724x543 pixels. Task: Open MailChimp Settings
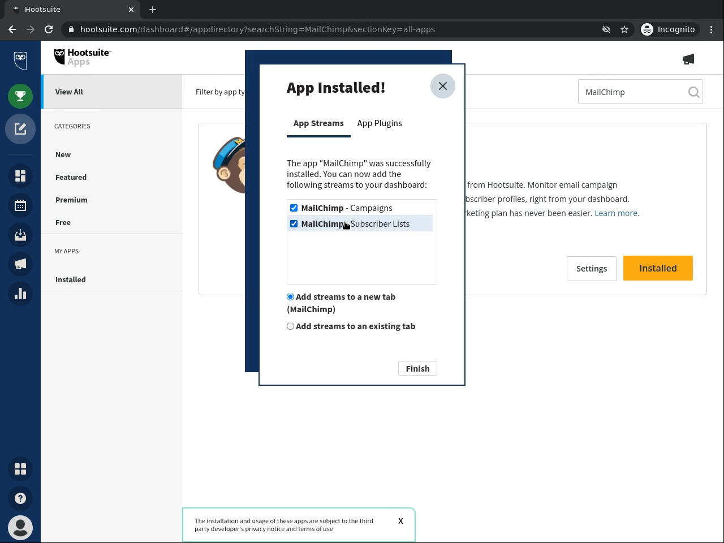point(592,269)
